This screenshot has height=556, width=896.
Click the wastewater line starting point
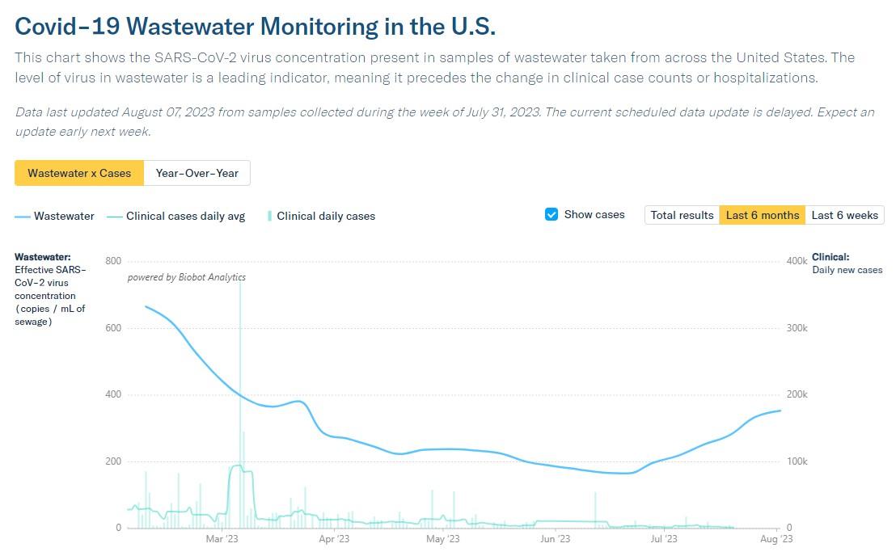146,306
